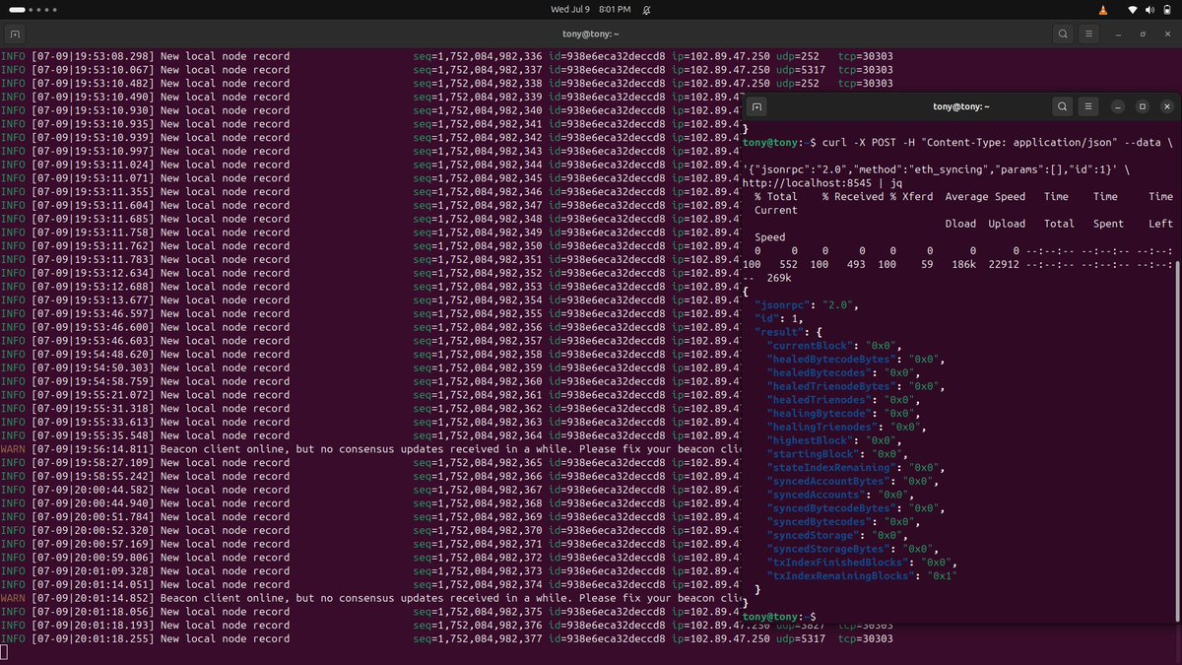Open the volume indicator in top bar
1182x665 pixels.
[x=1150, y=10]
